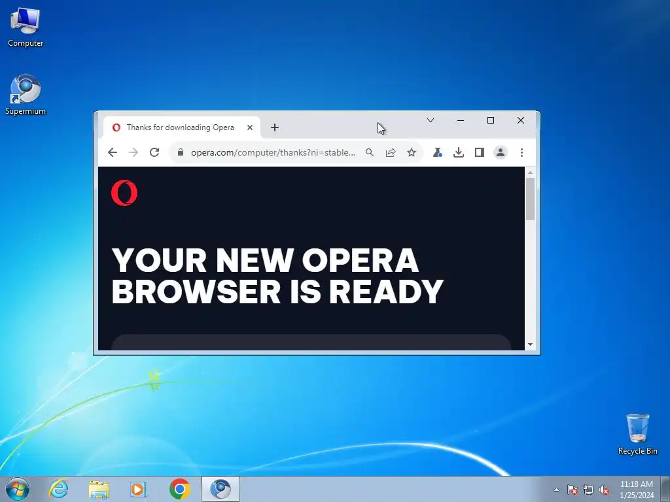670x502 pixels.
Task: Open Windows Explorer folder in taskbar
Action: click(99, 489)
